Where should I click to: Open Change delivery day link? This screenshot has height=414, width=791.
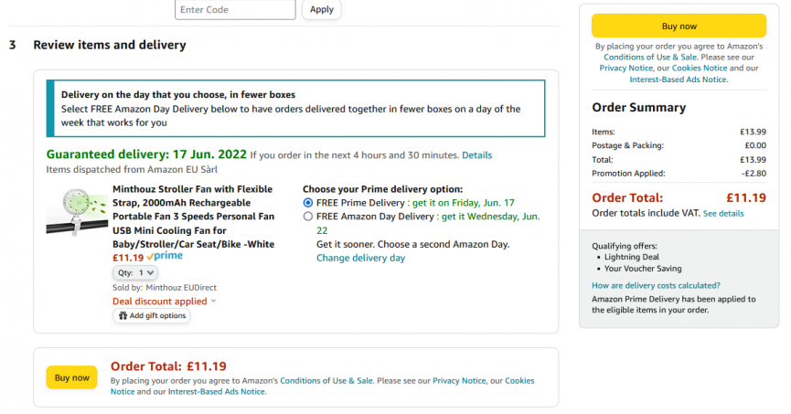point(360,258)
